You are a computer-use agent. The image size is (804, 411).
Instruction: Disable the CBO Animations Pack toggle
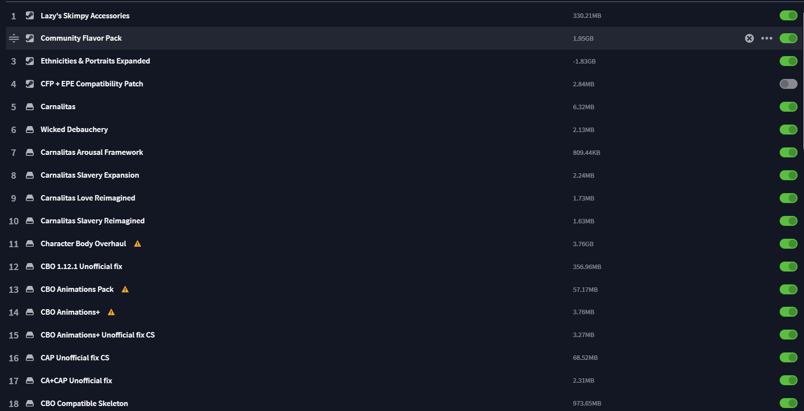(789, 289)
